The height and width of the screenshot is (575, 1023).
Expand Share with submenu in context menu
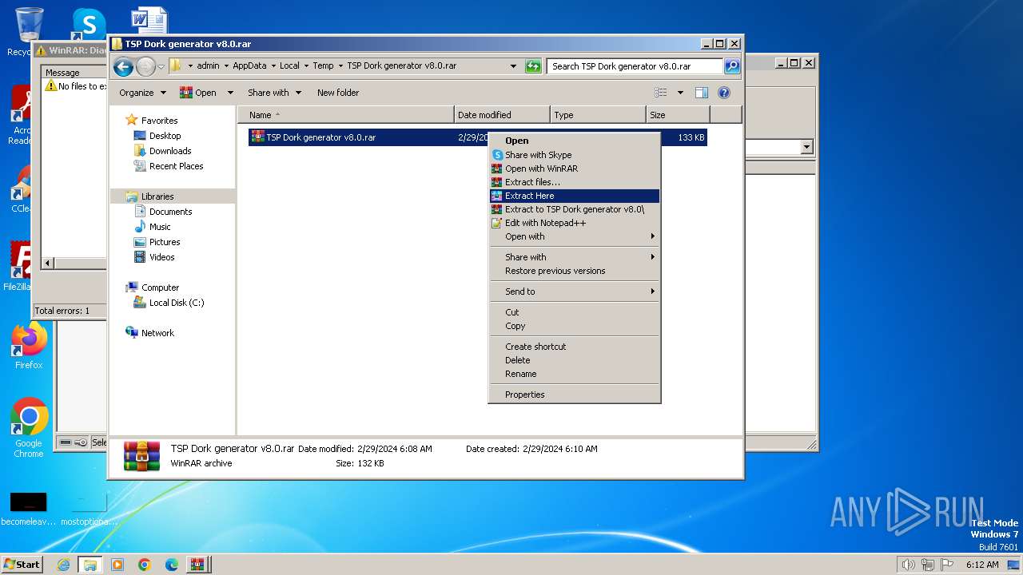pyautogui.click(x=575, y=257)
